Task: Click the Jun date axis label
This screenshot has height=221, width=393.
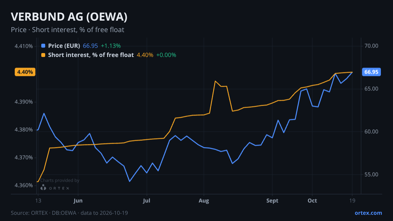Action: coord(78,201)
